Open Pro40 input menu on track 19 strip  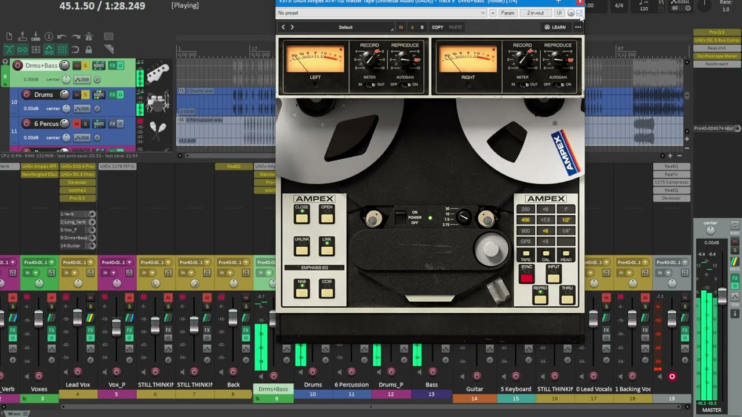[x=671, y=262]
